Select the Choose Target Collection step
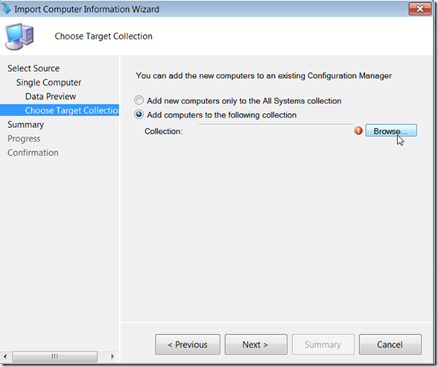 tap(60, 110)
